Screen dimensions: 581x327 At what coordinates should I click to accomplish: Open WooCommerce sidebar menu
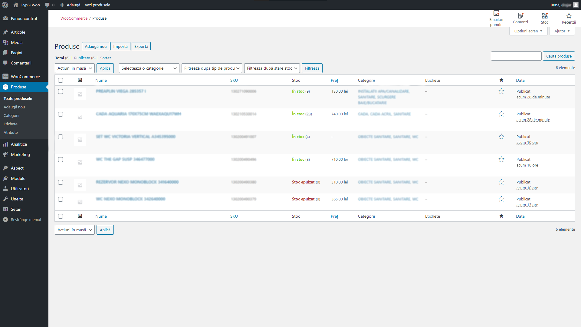click(x=24, y=77)
